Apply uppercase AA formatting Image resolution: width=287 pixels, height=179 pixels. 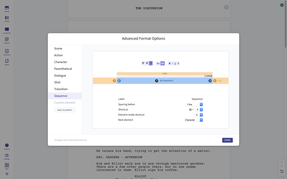click(163, 63)
